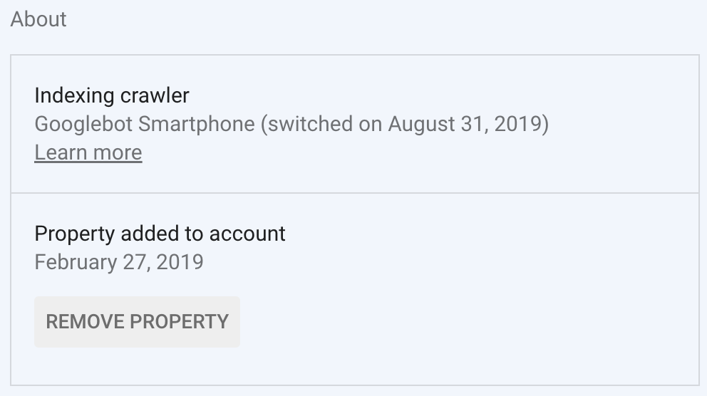Select the Indexing crawler label

[112, 95]
